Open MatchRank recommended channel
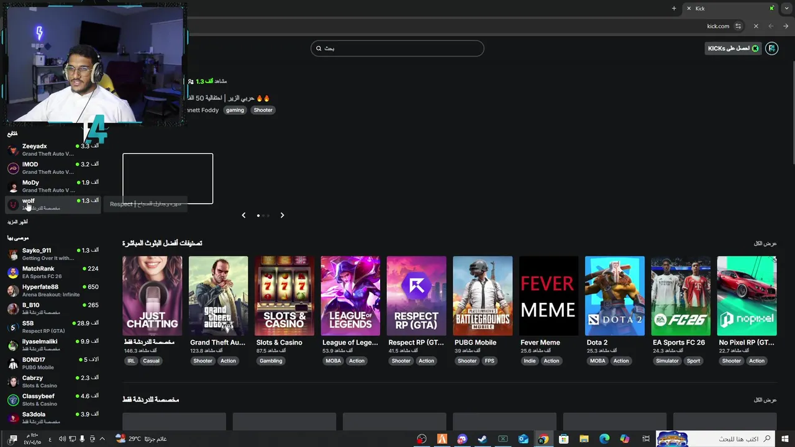Image resolution: width=795 pixels, height=447 pixels. point(53,272)
